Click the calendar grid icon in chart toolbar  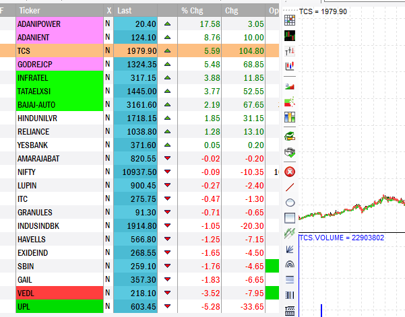pyautogui.click(x=290, y=20)
